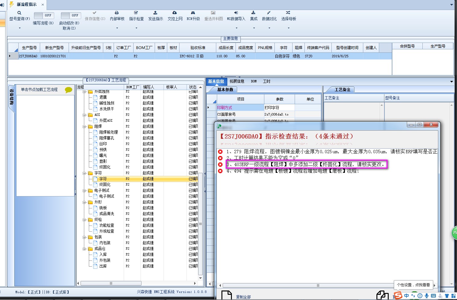Click the folder icon of 电子测试 node
Screen dimensions: 457x300
pos(90,190)
